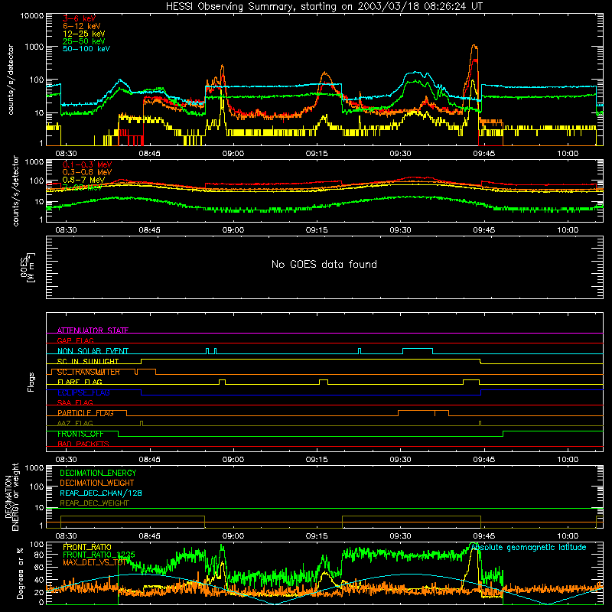Click the top panel's counts/s/detector axis label
The height and width of the screenshot is (612, 612).
[11, 80]
